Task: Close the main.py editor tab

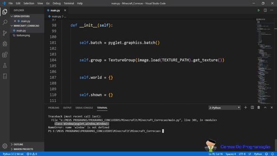Action: point(65,10)
